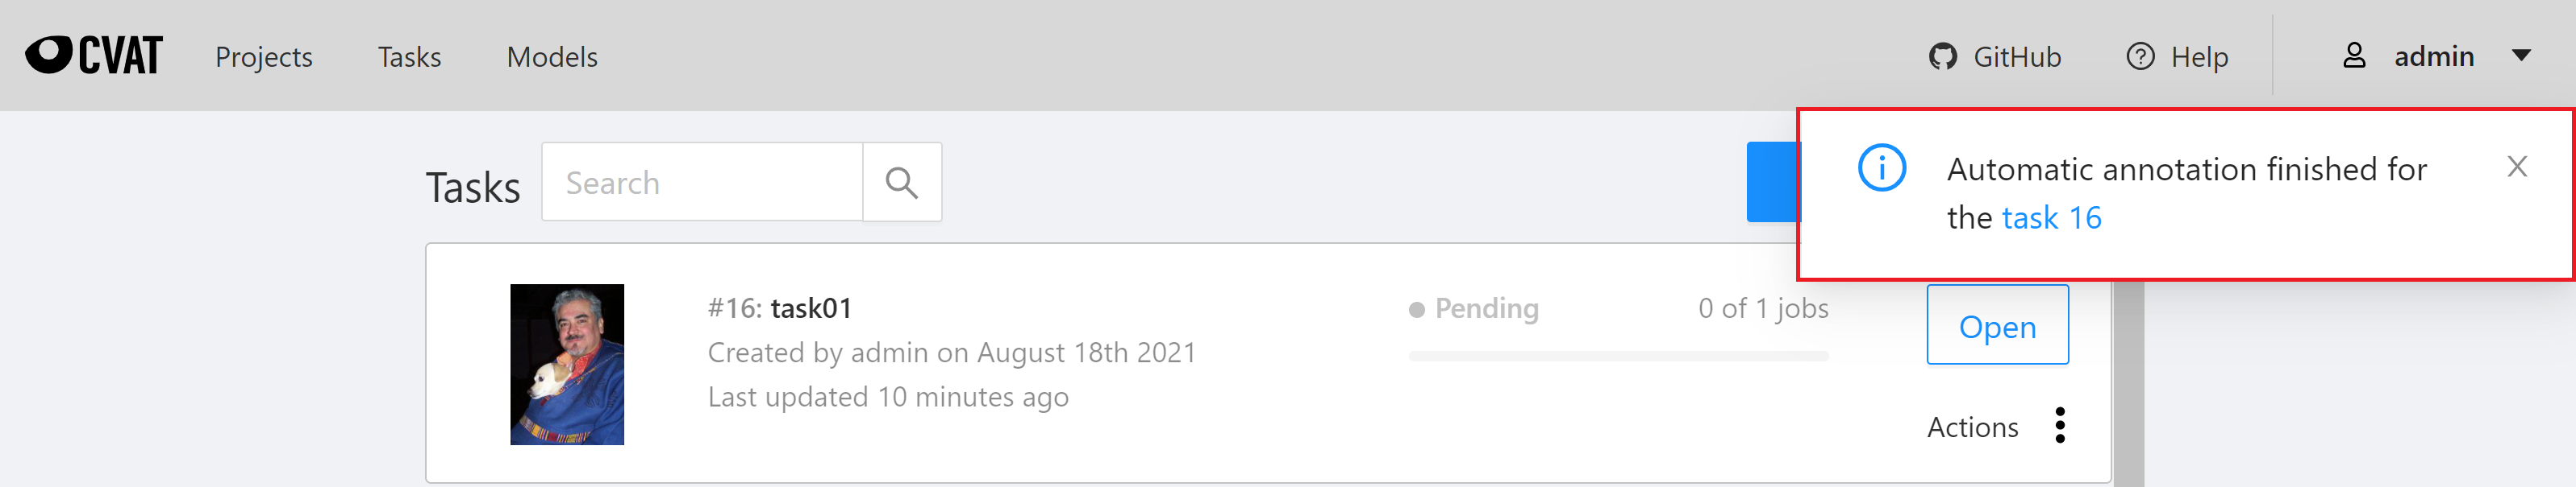Click the #16: task01 title
The height and width of the screenshot is (487, 2576).
780,308
